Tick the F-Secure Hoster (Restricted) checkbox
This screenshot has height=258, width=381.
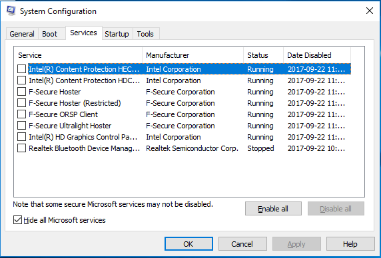(21, 103)
